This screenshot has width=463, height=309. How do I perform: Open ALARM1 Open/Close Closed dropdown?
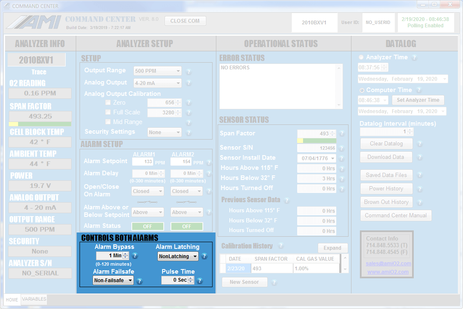(x=148, y=191)
